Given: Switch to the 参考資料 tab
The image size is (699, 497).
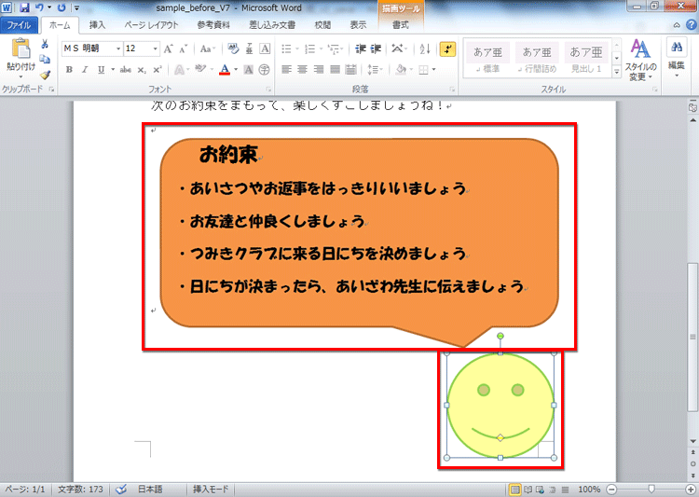Looking at the screenshot, I should click(x=213, y=25).
